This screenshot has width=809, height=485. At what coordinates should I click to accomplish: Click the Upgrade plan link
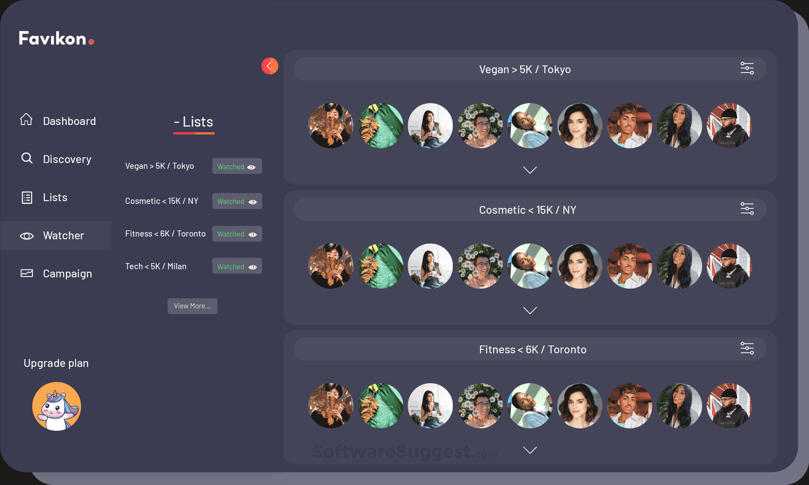coord(56,363)
